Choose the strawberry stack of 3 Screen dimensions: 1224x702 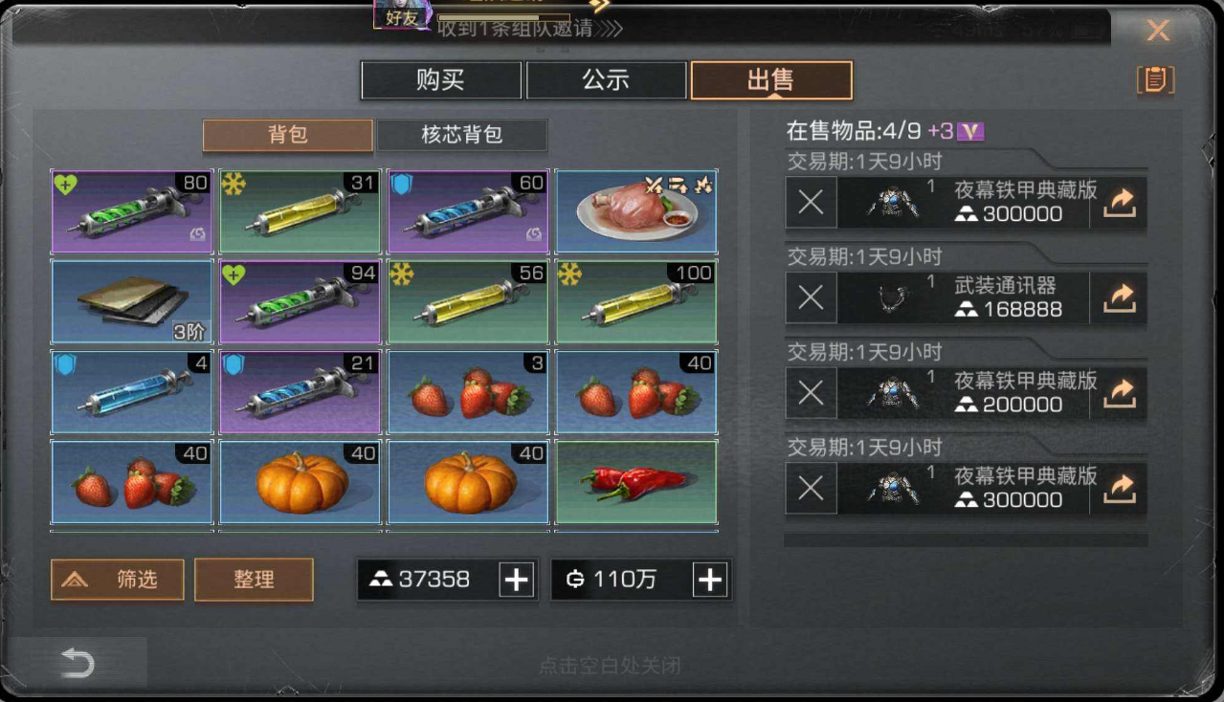[468, 391]
